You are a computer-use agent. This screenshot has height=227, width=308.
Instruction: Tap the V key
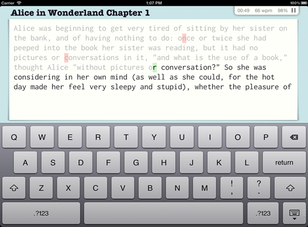pos(123,188)
